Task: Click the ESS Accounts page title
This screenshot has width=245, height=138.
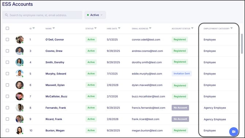Action: pos(18,4)
